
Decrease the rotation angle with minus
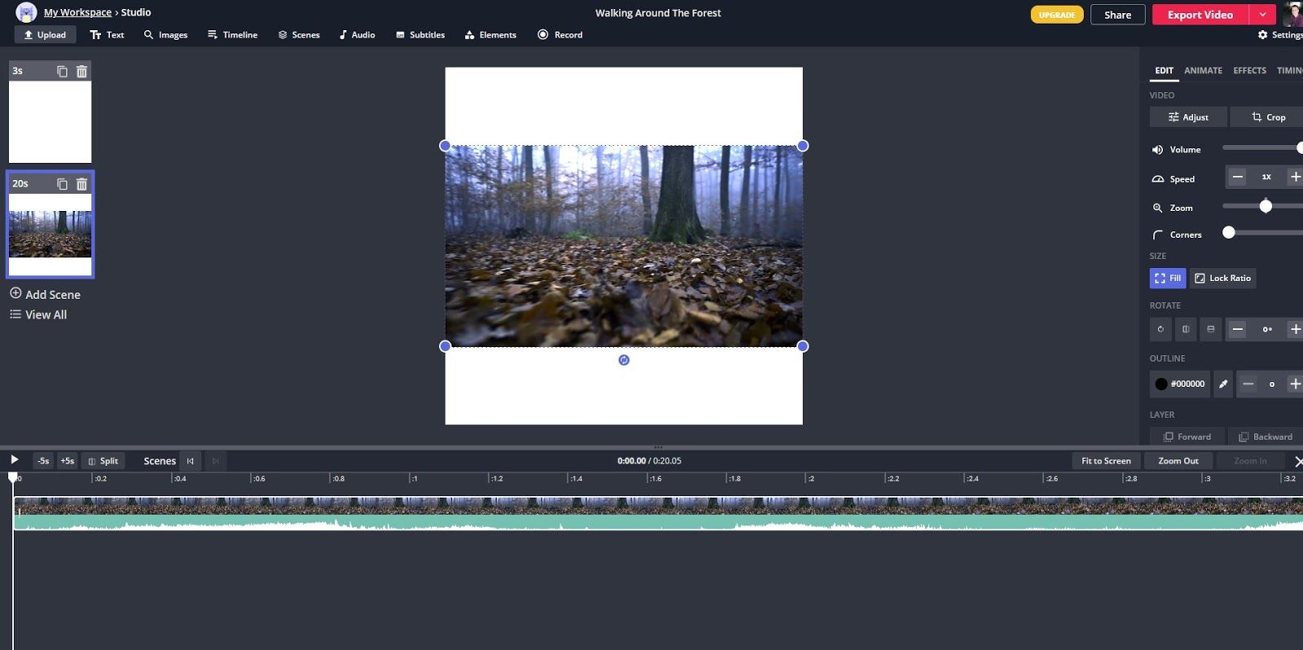(1237, 329)
